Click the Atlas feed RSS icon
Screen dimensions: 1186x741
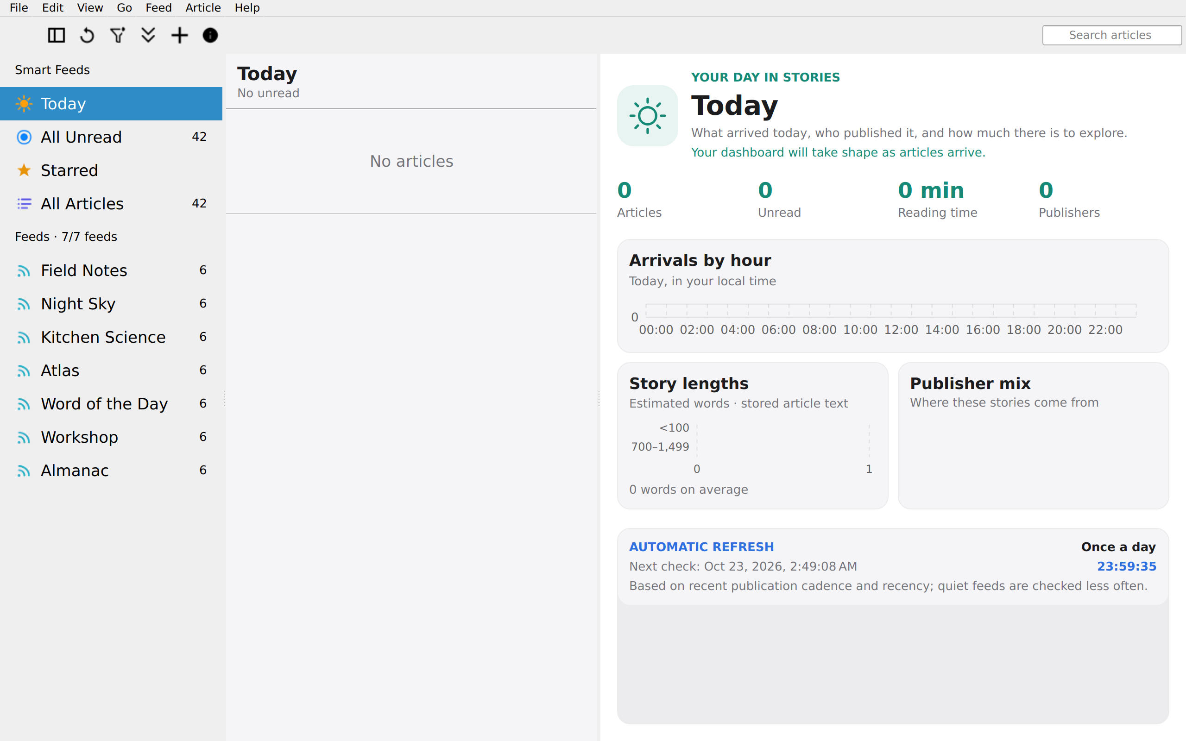coord(24,370)
